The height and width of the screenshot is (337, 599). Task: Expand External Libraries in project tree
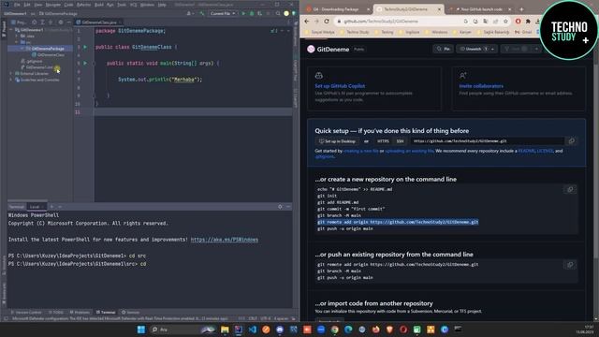(11, 73)
